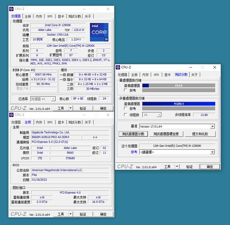230x225 pixels.
Task: Click 验证 button in processor window
Action: point(83,108)
